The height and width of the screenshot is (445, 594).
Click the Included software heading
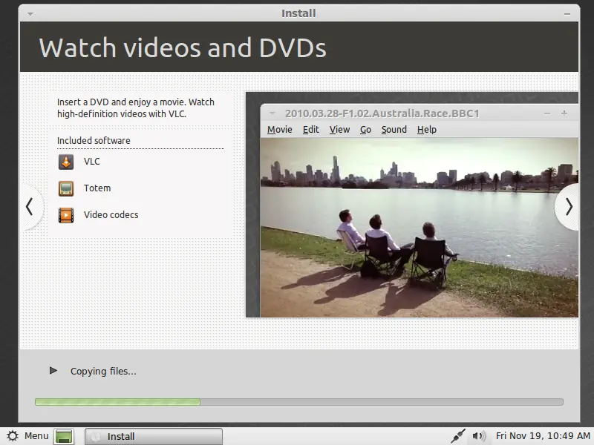click(x=94, y=141)
